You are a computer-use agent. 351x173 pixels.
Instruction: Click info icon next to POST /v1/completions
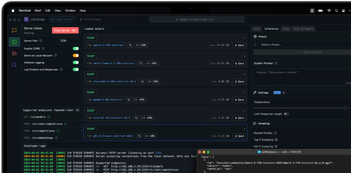[x=58, y=131]
